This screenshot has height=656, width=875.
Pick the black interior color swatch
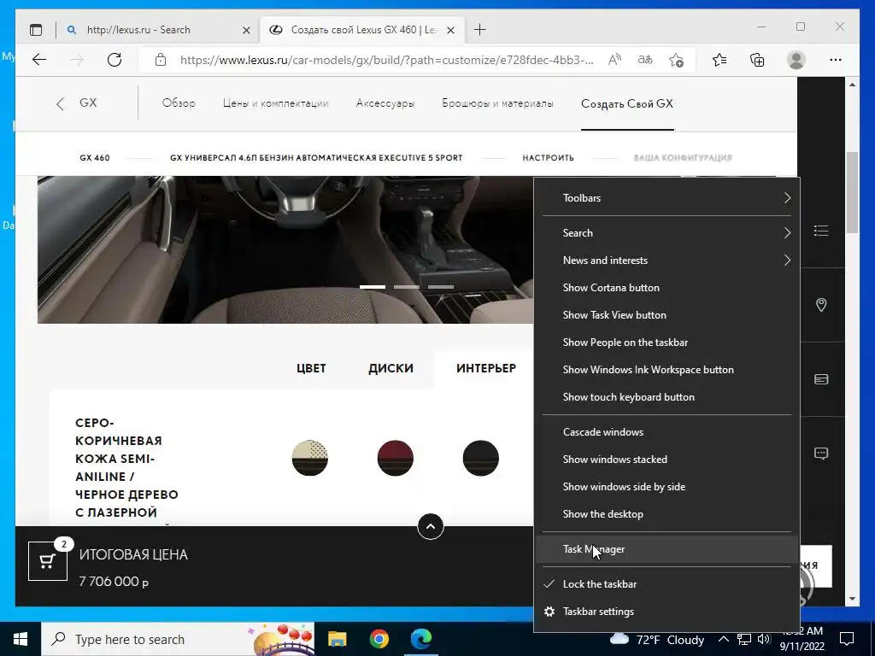[x=480, y=458]
